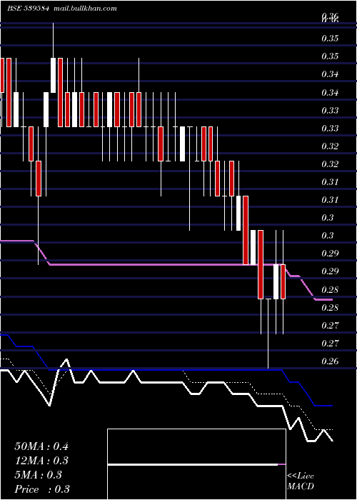Click the mail.bullkhan.com watermark text

tap(85, 9)
